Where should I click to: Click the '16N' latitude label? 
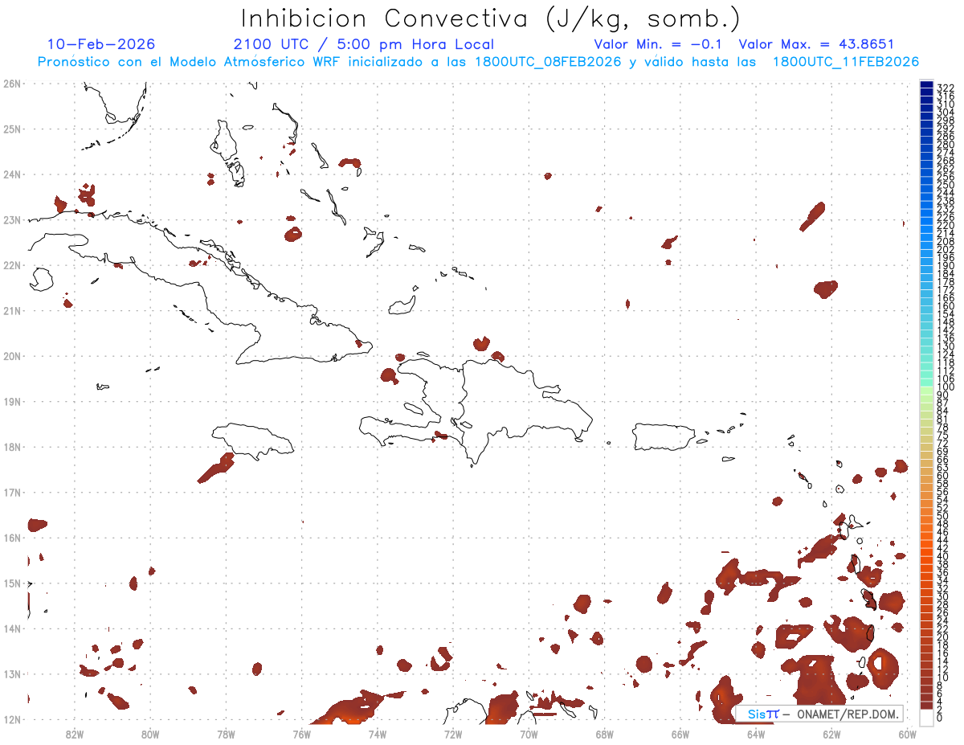(x=12, y=537)
